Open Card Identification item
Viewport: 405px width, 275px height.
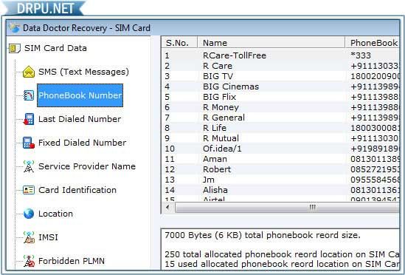[77, 190]
